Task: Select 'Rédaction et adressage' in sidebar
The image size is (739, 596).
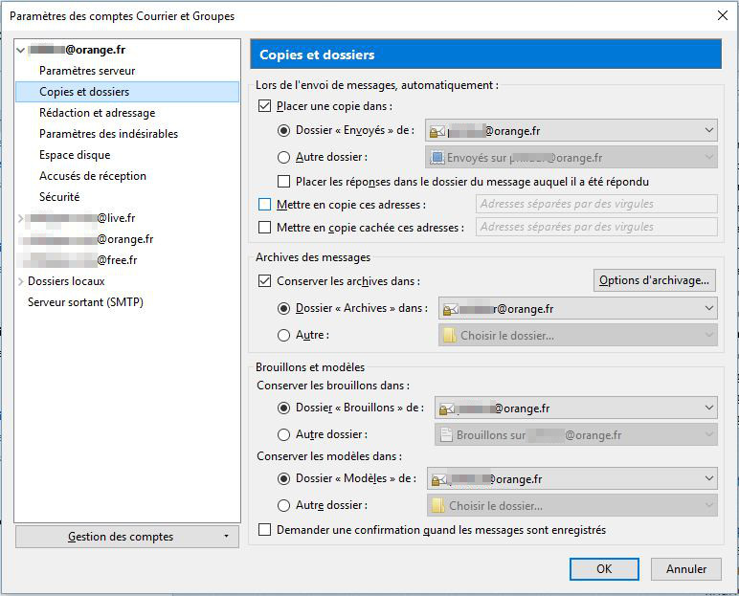Action: pyautogui.click(x=97, y=113)
